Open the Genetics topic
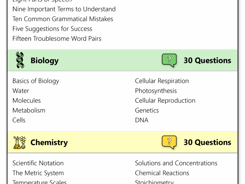 pyautogui.click(x=147, y=110)
